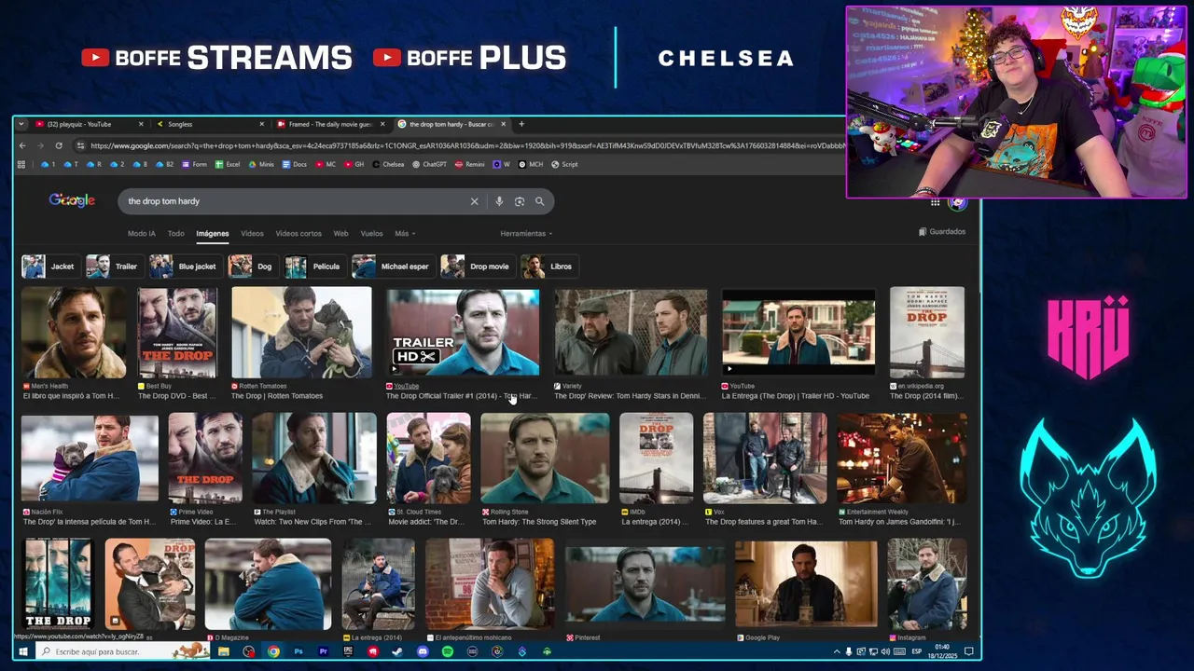Open Premiere Pro from the taskbar

tap(323, 651)
